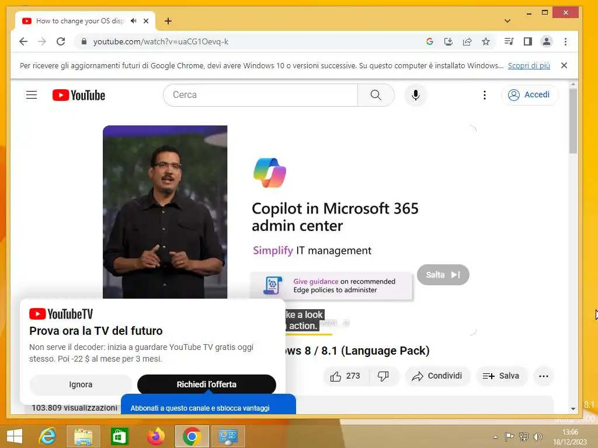
Task: Open Windows Store from taskbar
Action: click(119, 436)
